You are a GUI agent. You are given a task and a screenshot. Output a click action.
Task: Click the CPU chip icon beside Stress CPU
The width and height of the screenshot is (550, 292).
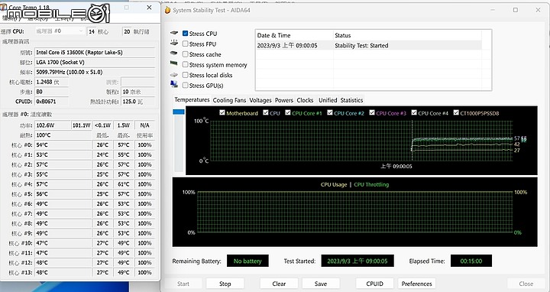174,33
